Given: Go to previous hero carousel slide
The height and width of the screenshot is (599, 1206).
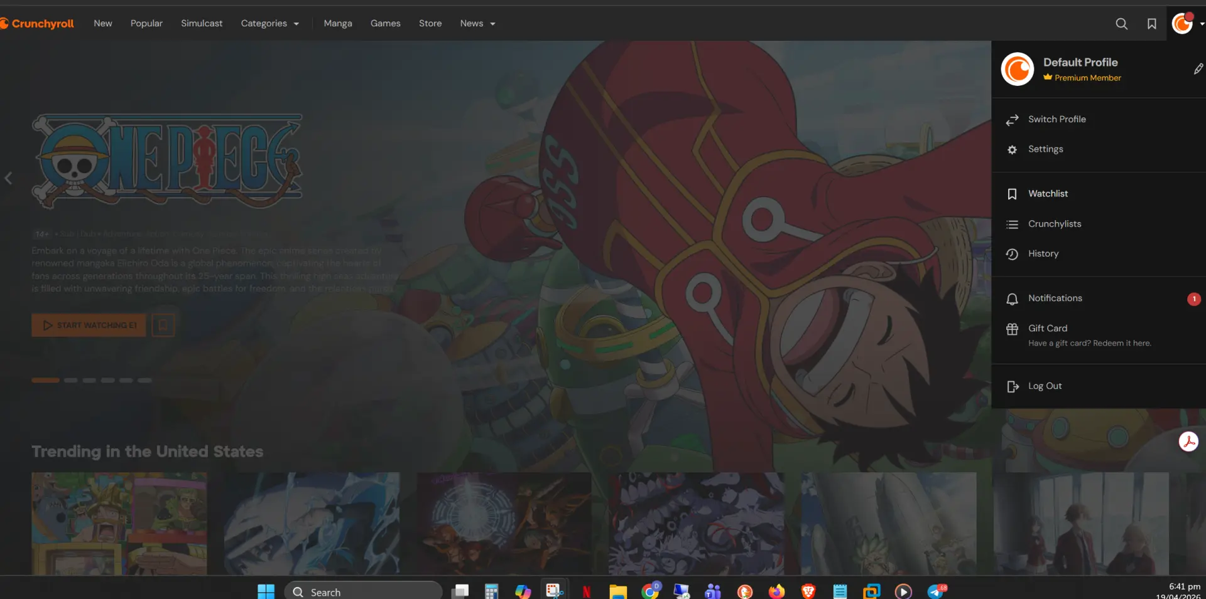Looking at the screenshot, I should [8, 179].
